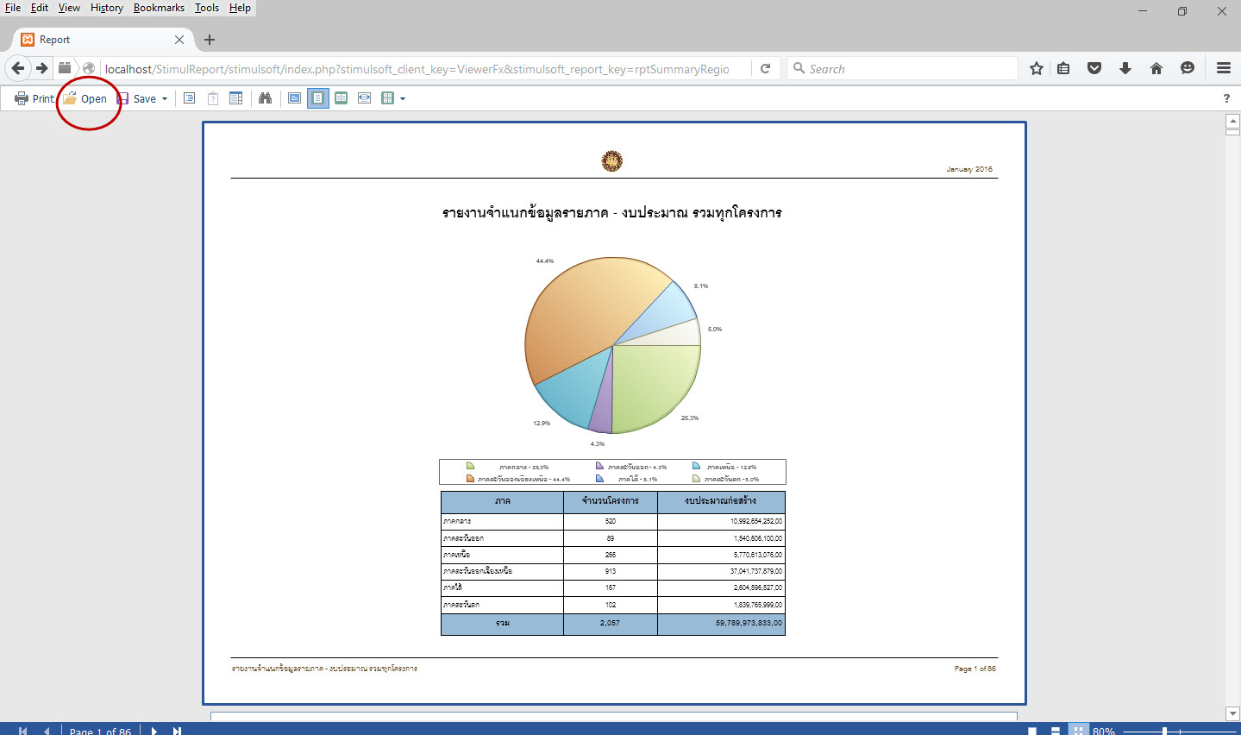This screenshot has height=735, width=1241.
Task: Go to next page in status bar
Action: 154,731
